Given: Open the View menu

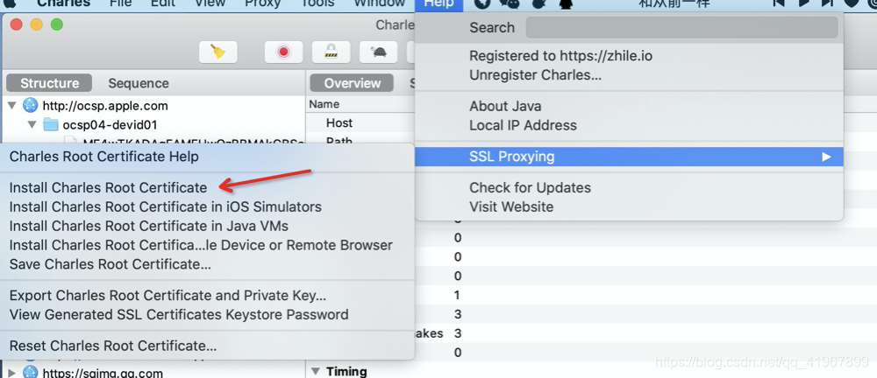Looking at the screenshot, I should pyautogui.click(x=210, y=3).
